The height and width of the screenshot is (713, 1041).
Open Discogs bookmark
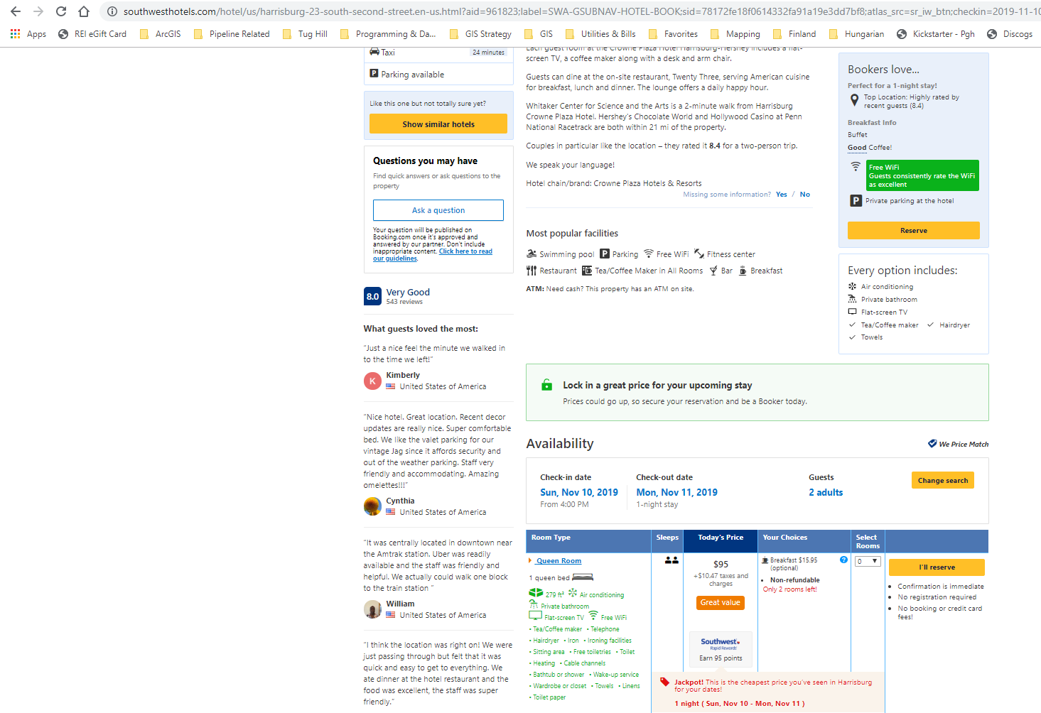[x=1010, y=34]
